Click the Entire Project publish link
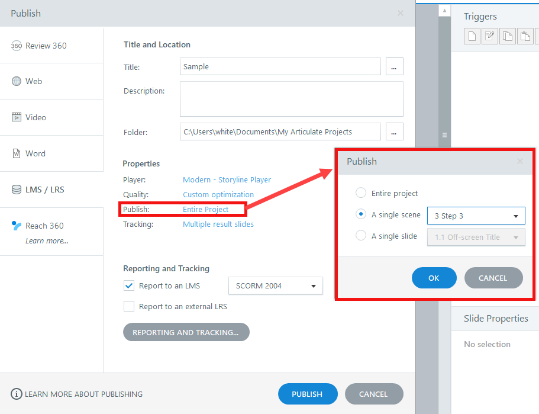The width and height of the screenshot is (539, 414). (205, 209)
